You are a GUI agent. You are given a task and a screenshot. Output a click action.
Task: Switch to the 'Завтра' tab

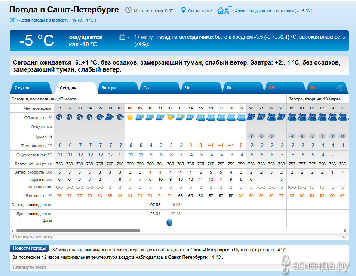coord(118,88)
